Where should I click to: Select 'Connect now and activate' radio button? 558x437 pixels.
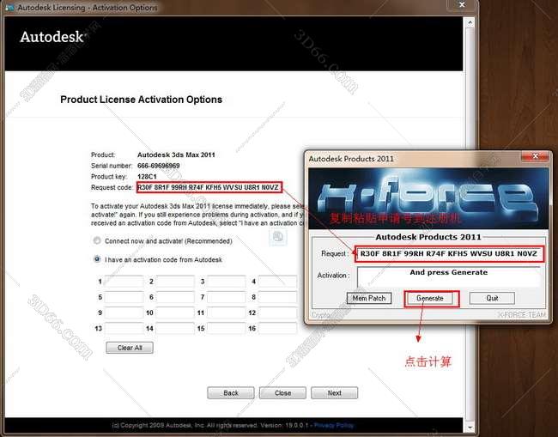pyautogui.click(x=97, y=240)
